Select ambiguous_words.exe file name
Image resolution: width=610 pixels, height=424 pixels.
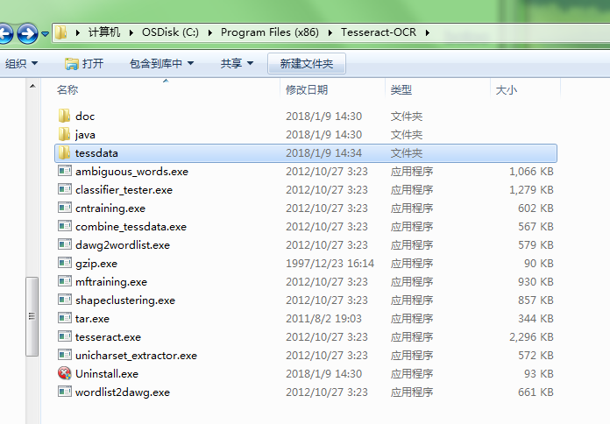click(131, 172)
